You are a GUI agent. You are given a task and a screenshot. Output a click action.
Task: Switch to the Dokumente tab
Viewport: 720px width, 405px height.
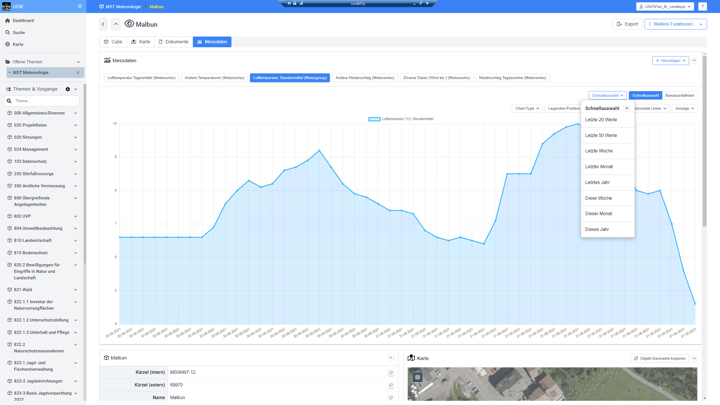(174, 42)
